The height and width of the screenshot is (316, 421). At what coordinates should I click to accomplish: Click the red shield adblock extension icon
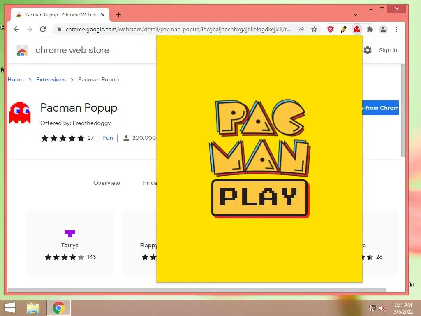(331, 29)
